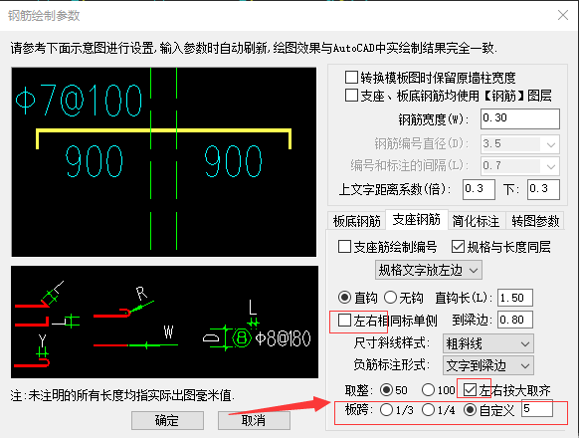579x438 pixels.
Task: Open 规格文字放左边 dropdown
Action: (429, 270)
